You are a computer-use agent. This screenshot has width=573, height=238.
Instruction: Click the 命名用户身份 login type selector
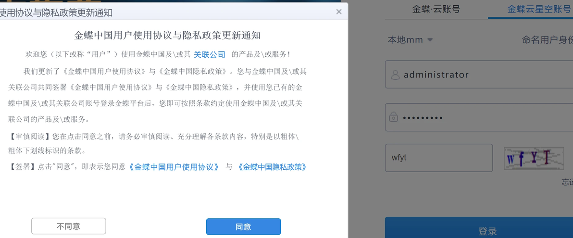pyautogui.click(x=547, y=39)
